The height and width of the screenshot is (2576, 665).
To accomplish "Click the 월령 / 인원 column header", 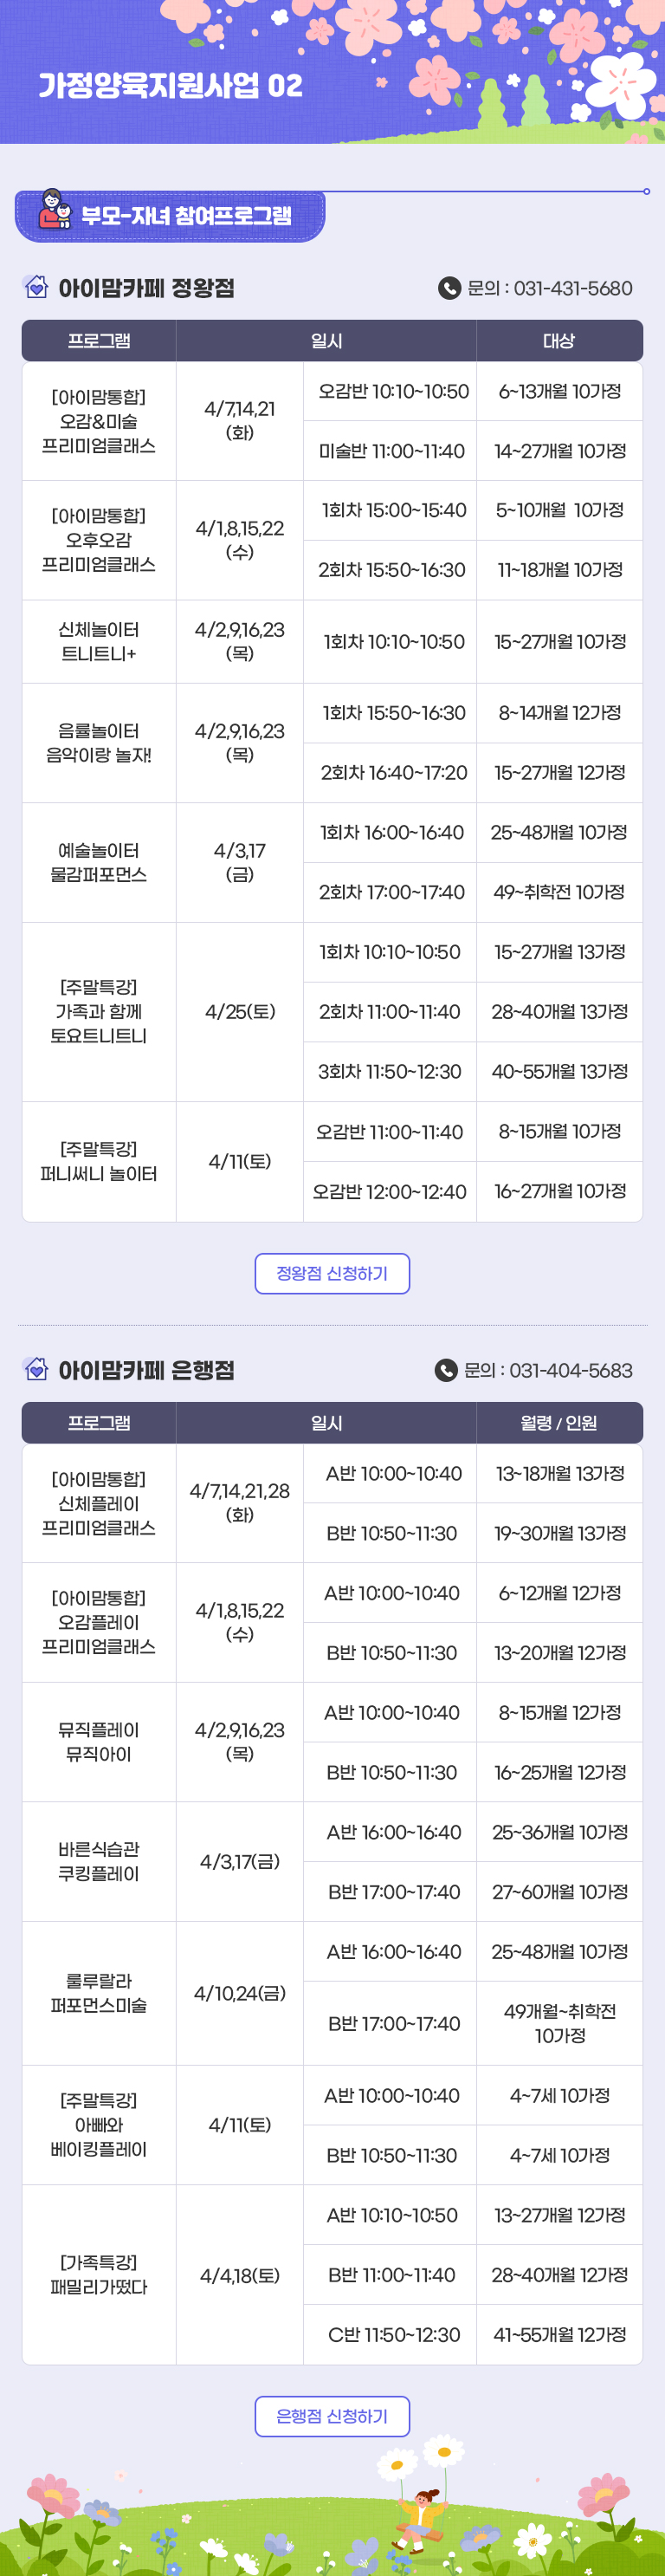I will (559, 1423).
